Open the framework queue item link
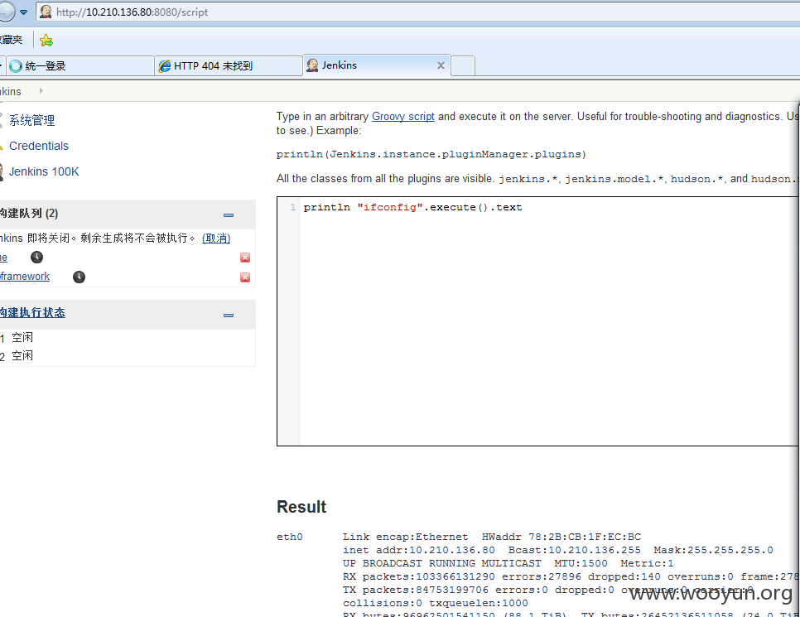Viewport: 800px width, 617px height. pos(25,276)
